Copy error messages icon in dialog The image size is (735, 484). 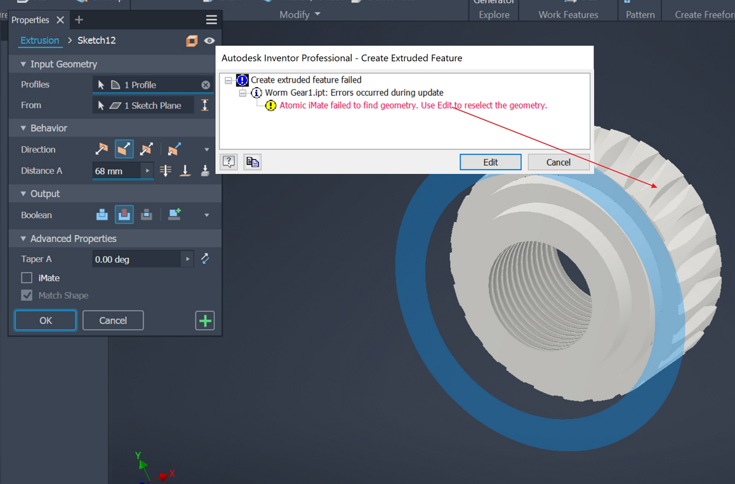pyautogui.click(x=252, y=162)
